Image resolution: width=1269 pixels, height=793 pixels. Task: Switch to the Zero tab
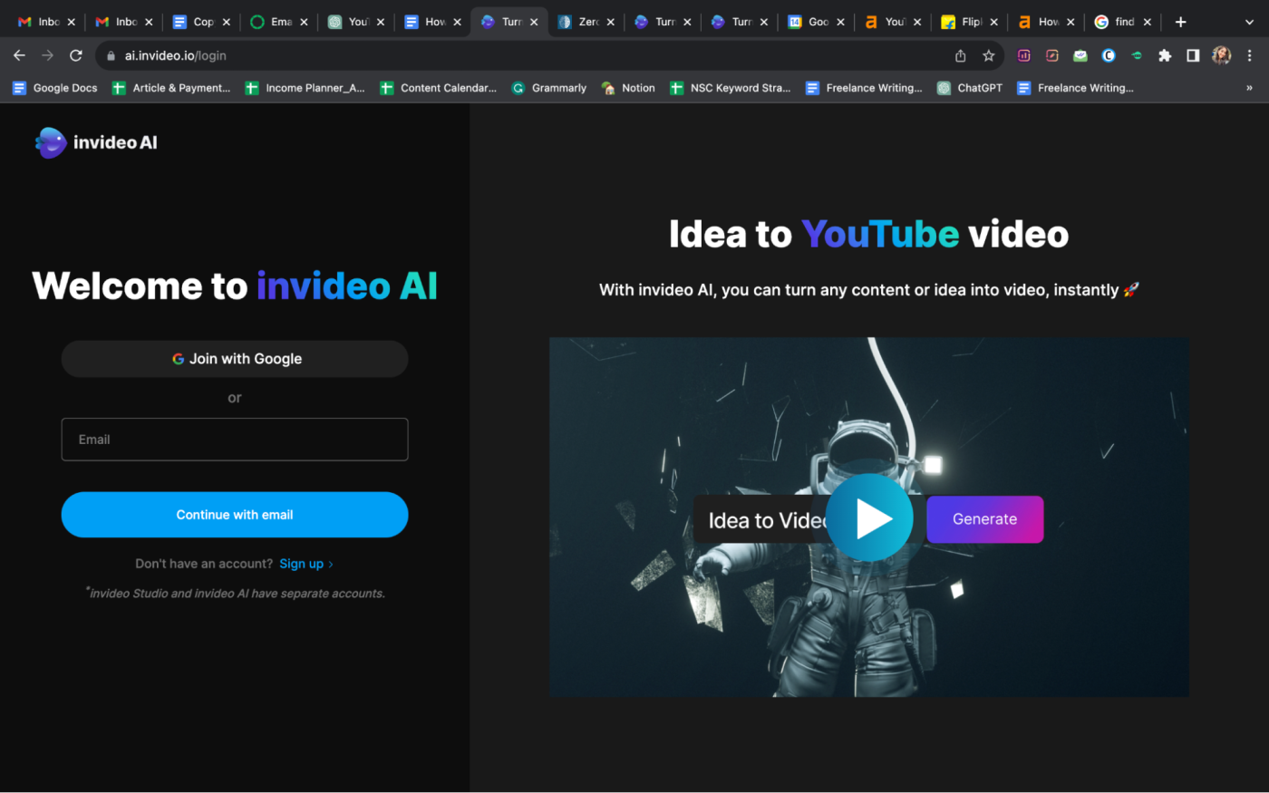[x=580, y=22]
